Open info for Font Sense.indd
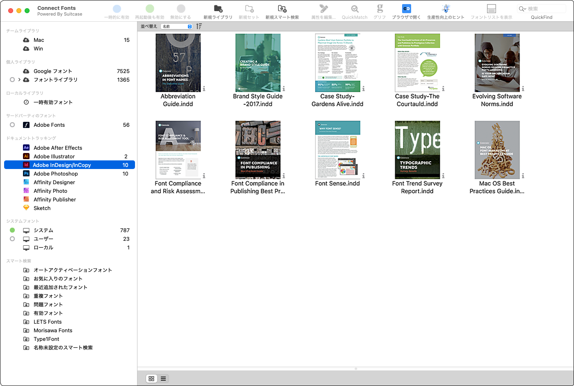The width and height of the screenshot is (574, 386). [364, 176]
